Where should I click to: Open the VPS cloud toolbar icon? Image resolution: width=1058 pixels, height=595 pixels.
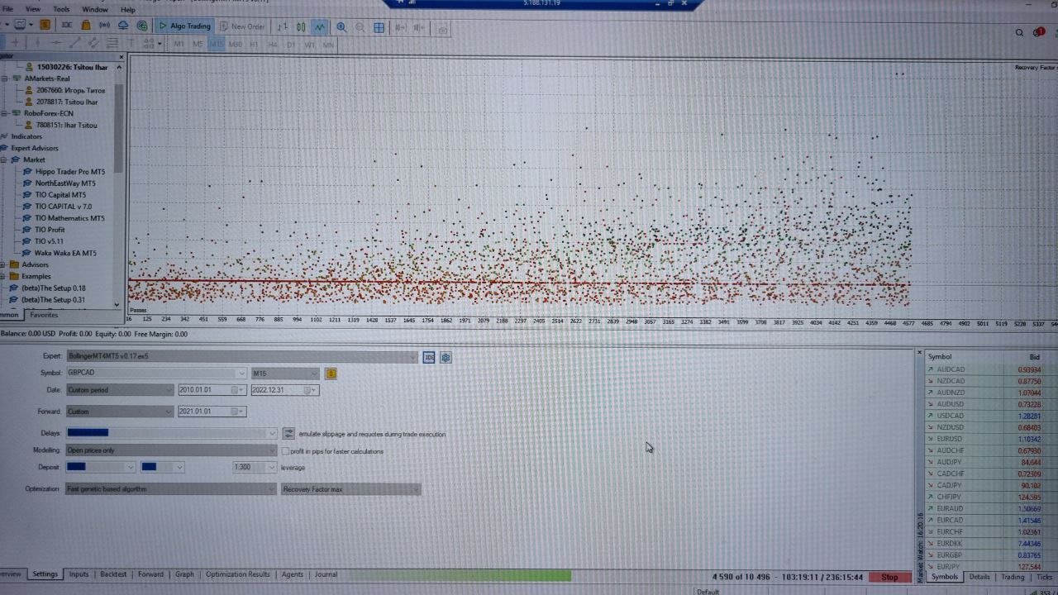pos(123,26)
